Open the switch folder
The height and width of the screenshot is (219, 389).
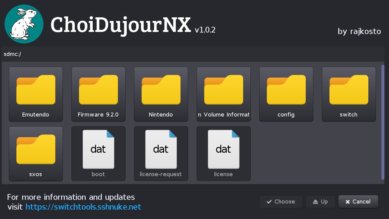click(x=349, y=94)
